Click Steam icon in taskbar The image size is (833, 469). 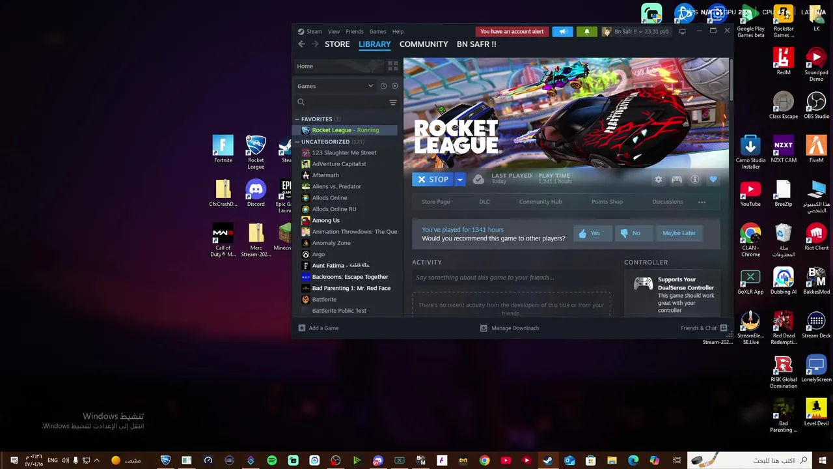[x=548, y=461]
